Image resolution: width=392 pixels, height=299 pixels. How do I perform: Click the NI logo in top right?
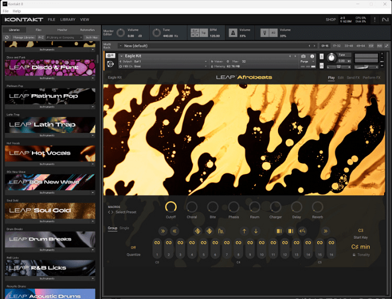pyautogui.click(x=385, y=19)
